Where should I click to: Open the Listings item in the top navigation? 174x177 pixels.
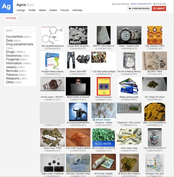21,10
